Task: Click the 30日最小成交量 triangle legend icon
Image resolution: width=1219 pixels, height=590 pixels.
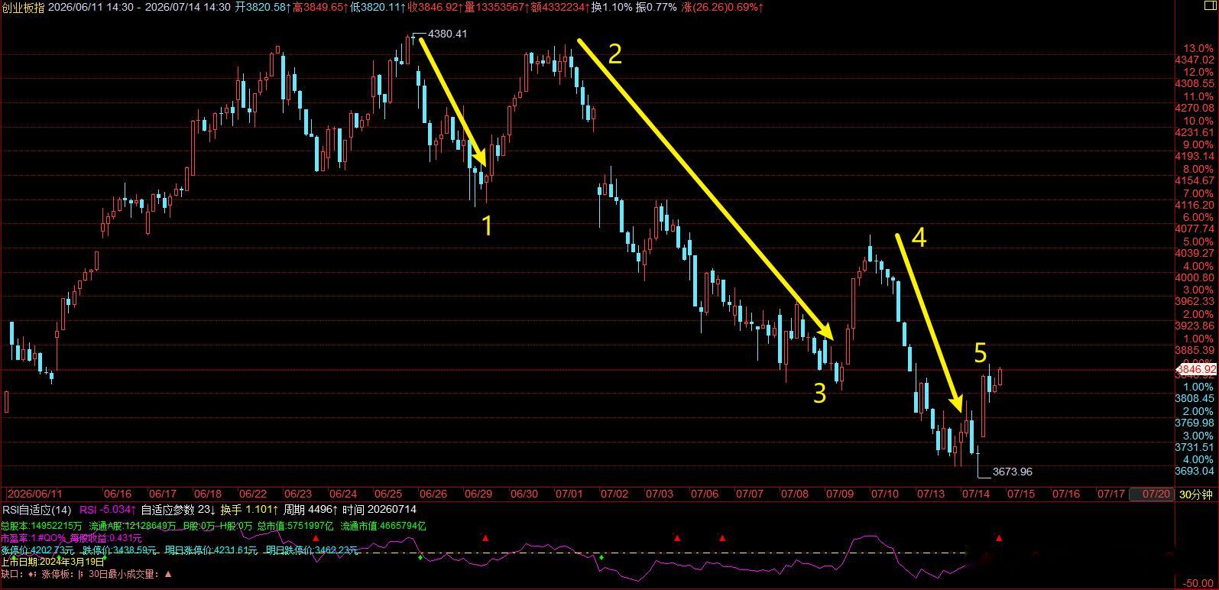Action: pos(168,574)
